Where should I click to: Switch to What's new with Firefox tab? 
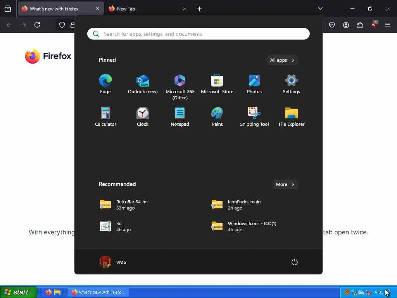[x=61, y=9]
